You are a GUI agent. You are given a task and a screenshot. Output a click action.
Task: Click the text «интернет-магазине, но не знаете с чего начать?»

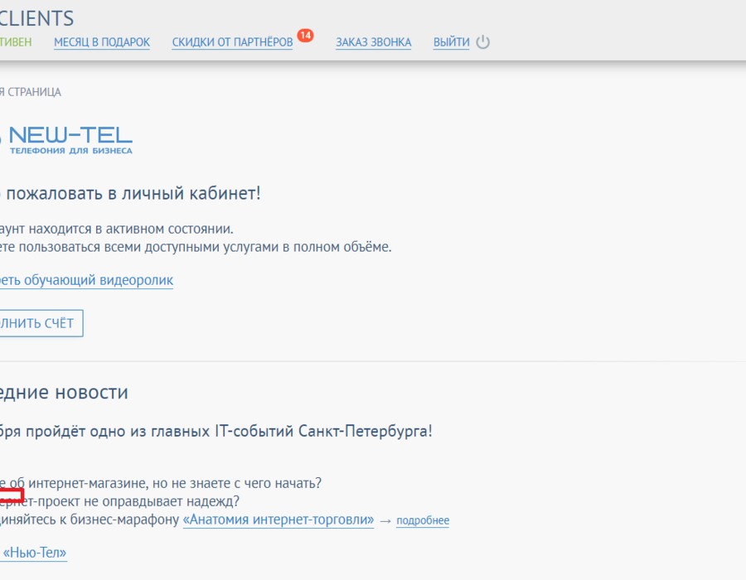tap(175, 483)
